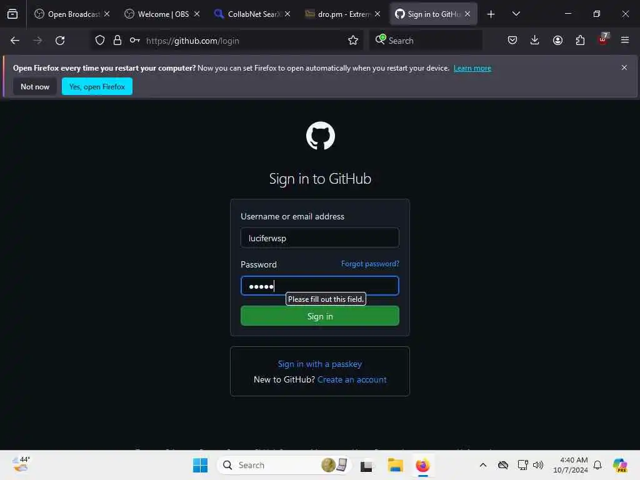The width and height of the screenshot is (640, 480).
Task: Focus the Password input field
Action: pyautogui.click(x=320, y=286)
